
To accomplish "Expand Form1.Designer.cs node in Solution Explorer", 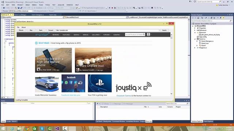I will pyautogui.click(x=197, y=41).
